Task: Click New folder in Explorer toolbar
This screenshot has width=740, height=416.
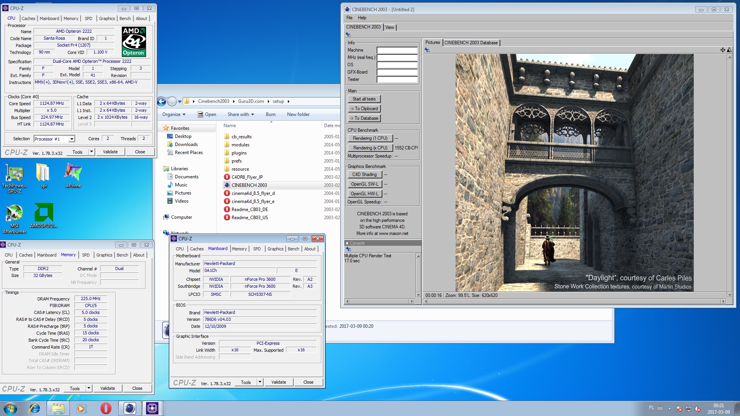Action: click(298, 114)
